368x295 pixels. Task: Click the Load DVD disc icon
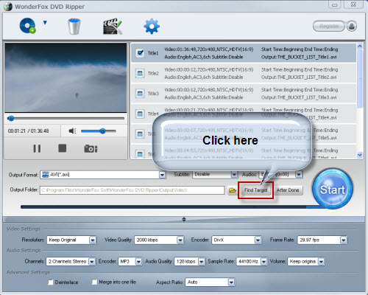(x=27, y=26)
